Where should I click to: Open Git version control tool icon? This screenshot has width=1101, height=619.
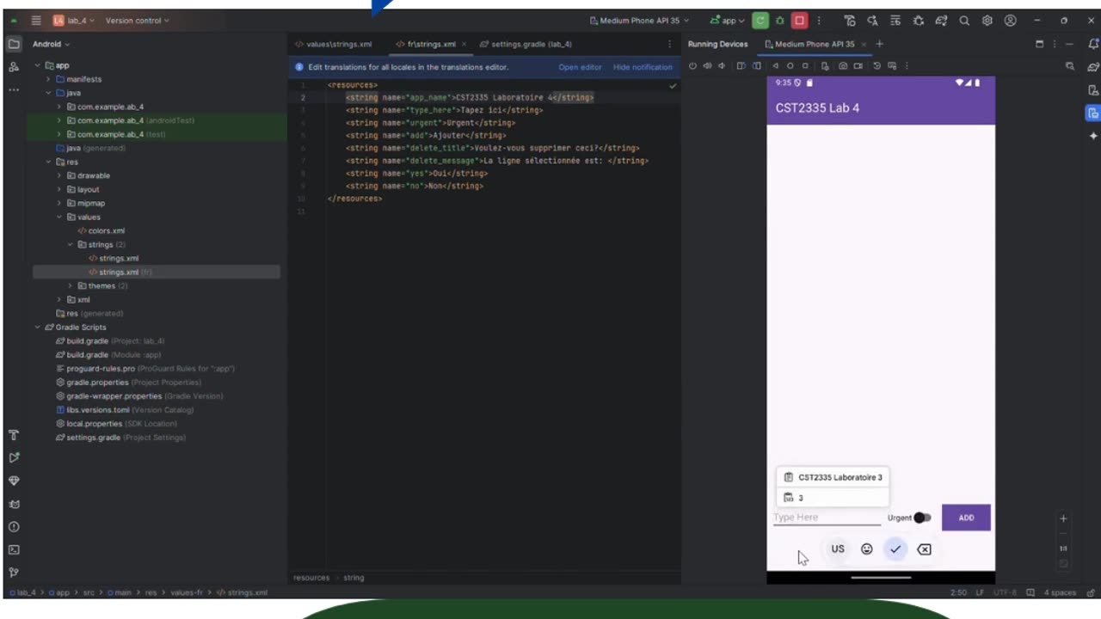[14, 573]
